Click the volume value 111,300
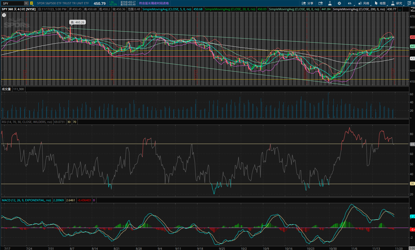The height and width of the screenshot is (250, 415). (18, 89)
